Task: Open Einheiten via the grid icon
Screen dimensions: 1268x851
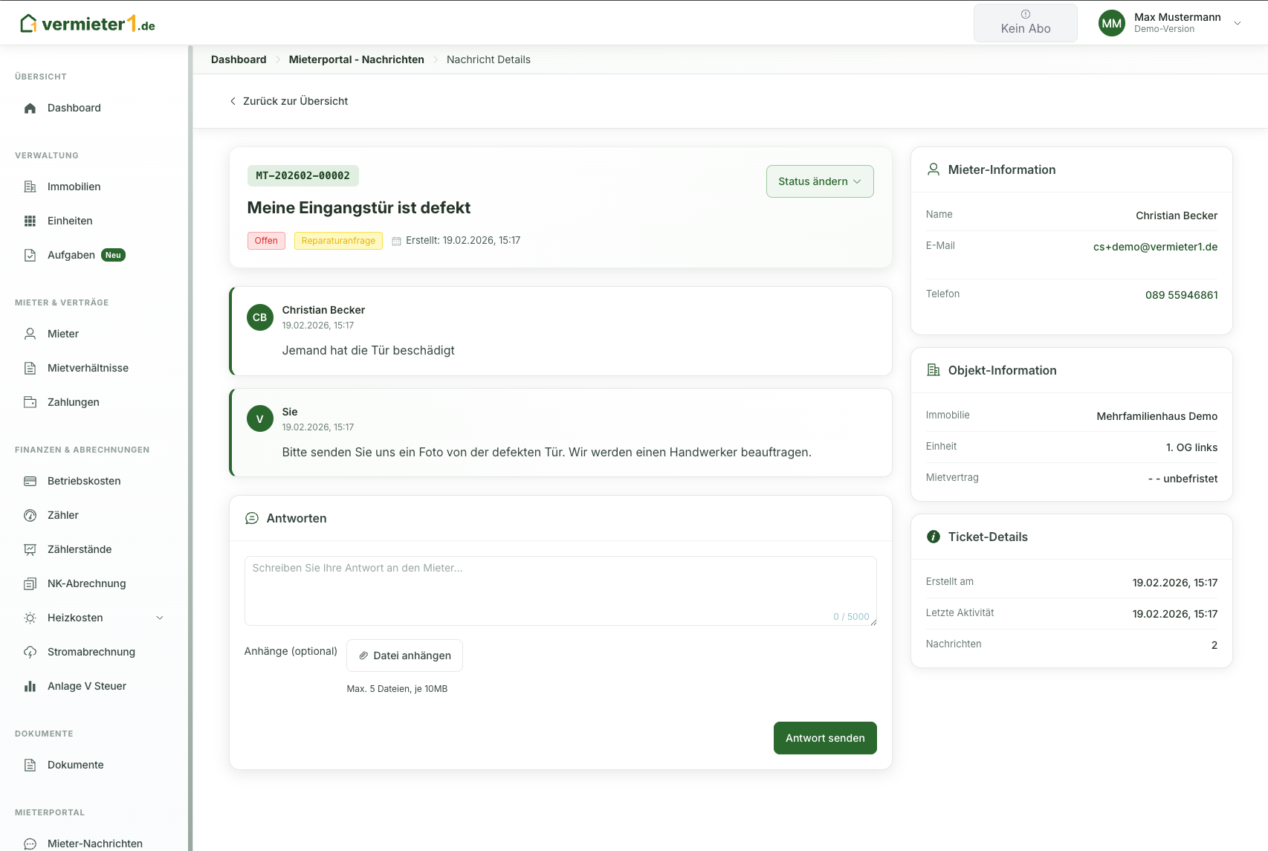Action: click(30, 221)
